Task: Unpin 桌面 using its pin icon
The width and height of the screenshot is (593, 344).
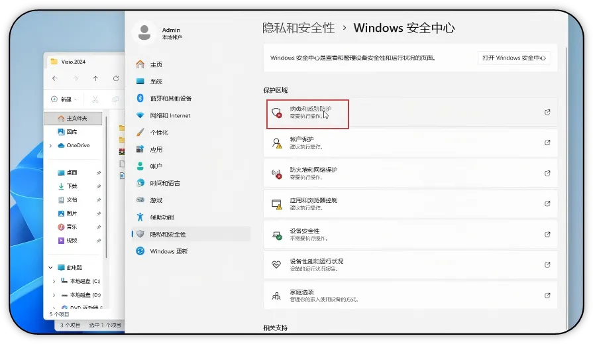Action: (99, 173)
